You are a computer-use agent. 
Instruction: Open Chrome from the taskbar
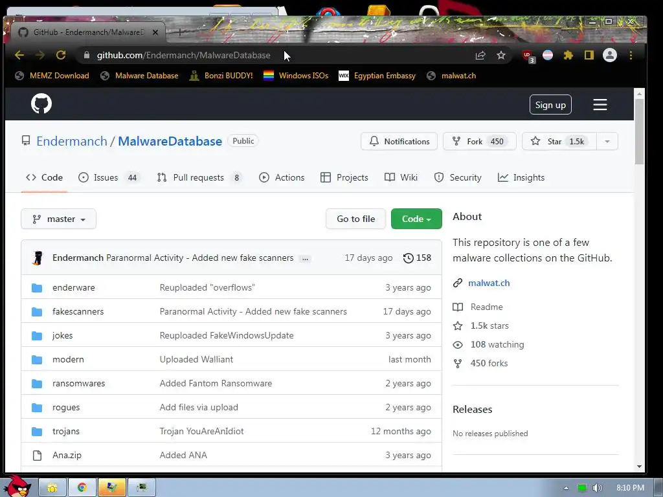click(82, 487)
